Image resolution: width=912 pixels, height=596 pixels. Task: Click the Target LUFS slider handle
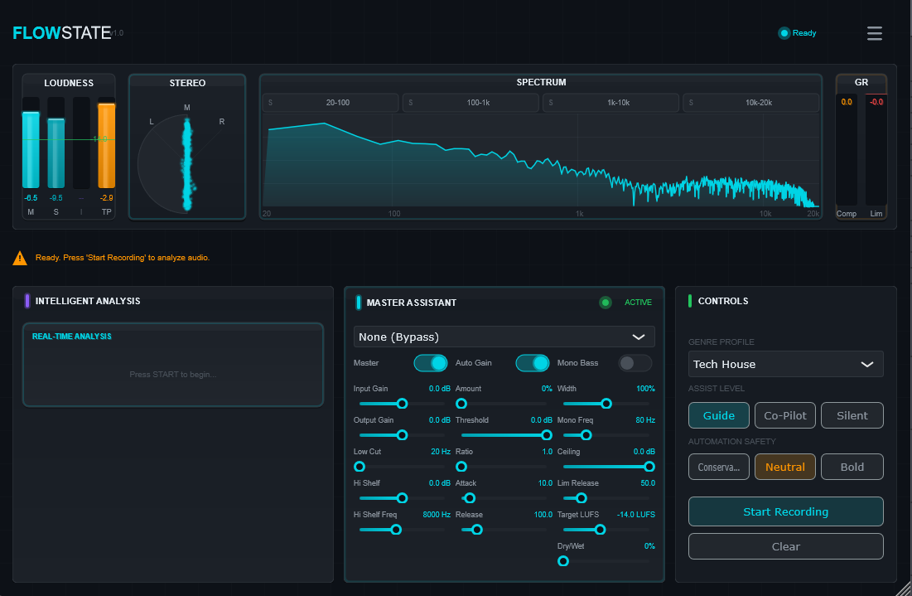(601, 530)
